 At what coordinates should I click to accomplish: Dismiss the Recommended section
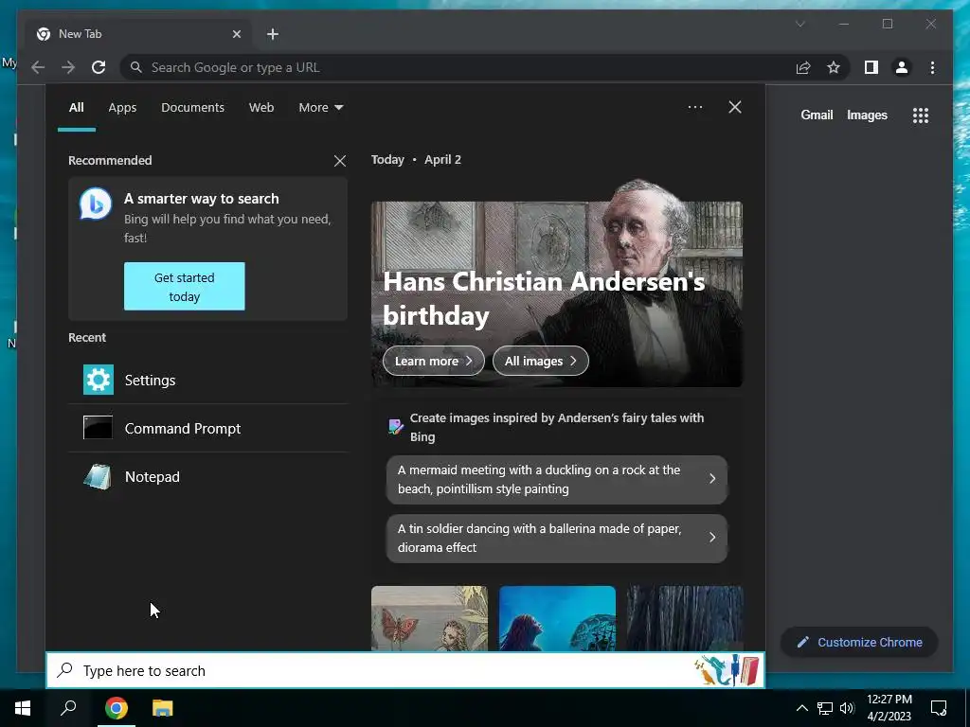pyautogui.click(x=340, y=161)
